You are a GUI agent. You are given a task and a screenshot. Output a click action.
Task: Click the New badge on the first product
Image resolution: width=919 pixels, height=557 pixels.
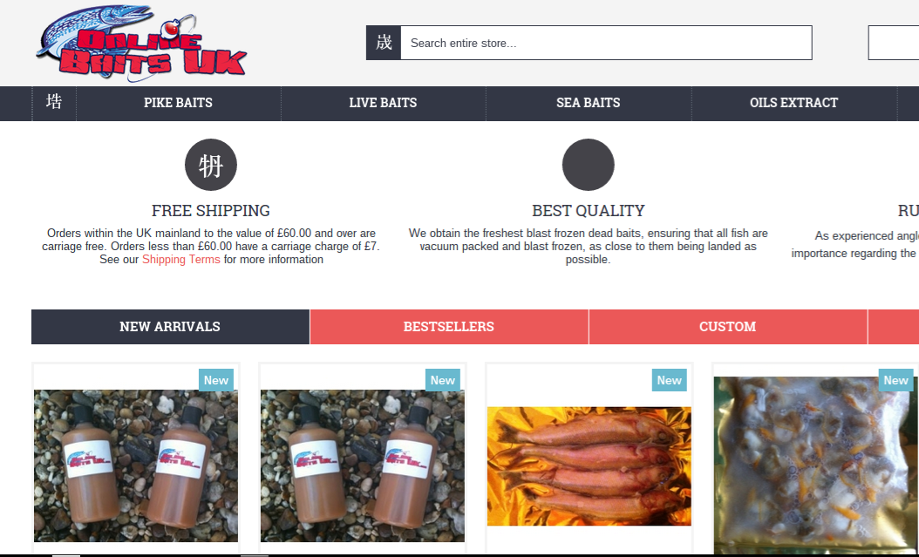[215, 380]
